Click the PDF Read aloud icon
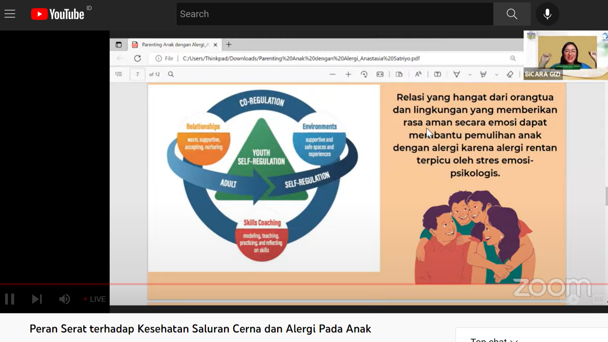The image size is (608, 342). tap(418, 74)
